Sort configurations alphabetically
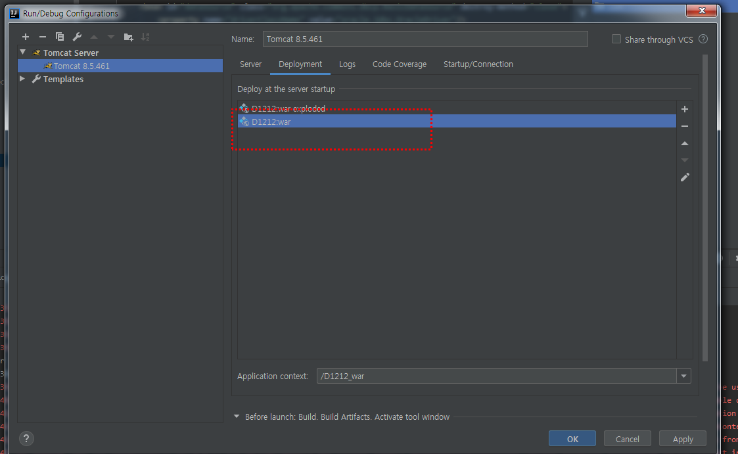The width and height of the screenshot is (738, 454). (145, 37)
